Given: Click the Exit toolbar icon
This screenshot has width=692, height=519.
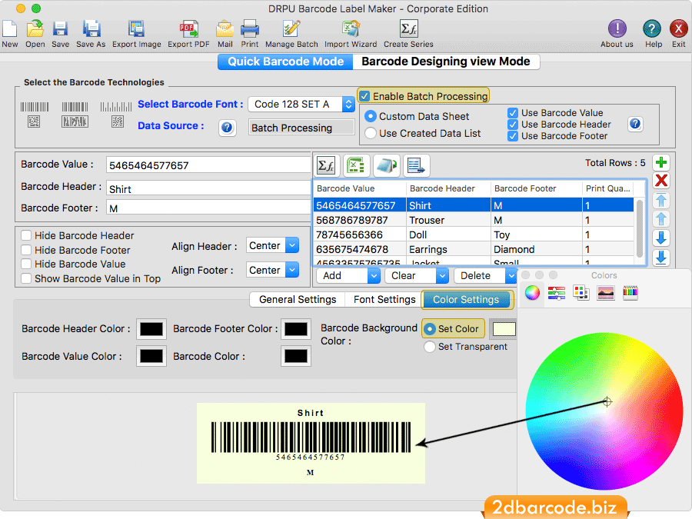Looking at the screenshot, I should click(678, 28).
